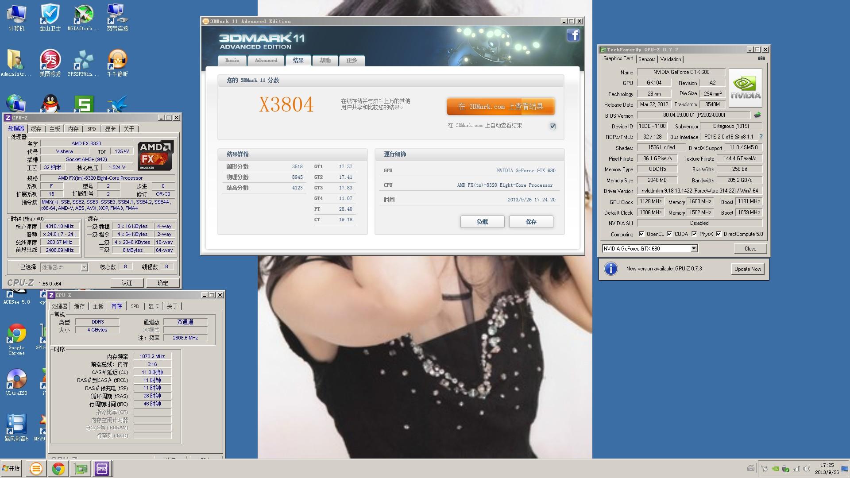The width and height of the screenshot is (850, 478).
Task: Open the NVIDIA tray icon
Action: pos(775,469)
